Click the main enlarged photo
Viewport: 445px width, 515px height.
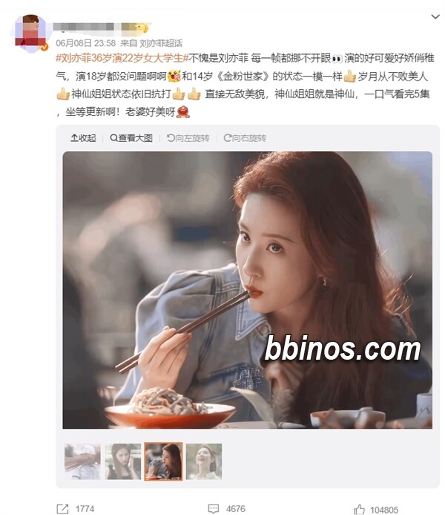point(248,290)
